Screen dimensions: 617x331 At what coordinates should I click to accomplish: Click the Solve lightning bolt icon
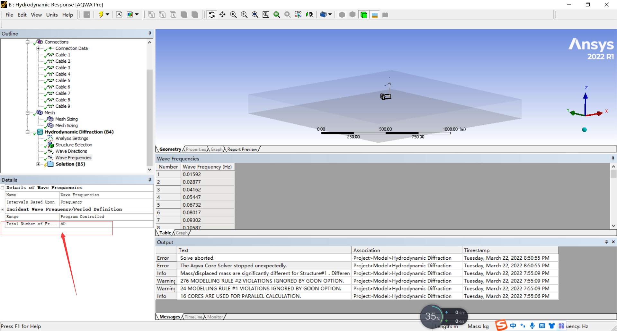coord(101,14)
